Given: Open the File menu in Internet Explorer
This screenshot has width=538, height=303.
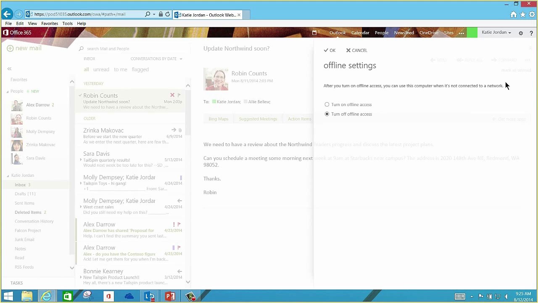Looking at the screenshot, I should tap(8, 24).
